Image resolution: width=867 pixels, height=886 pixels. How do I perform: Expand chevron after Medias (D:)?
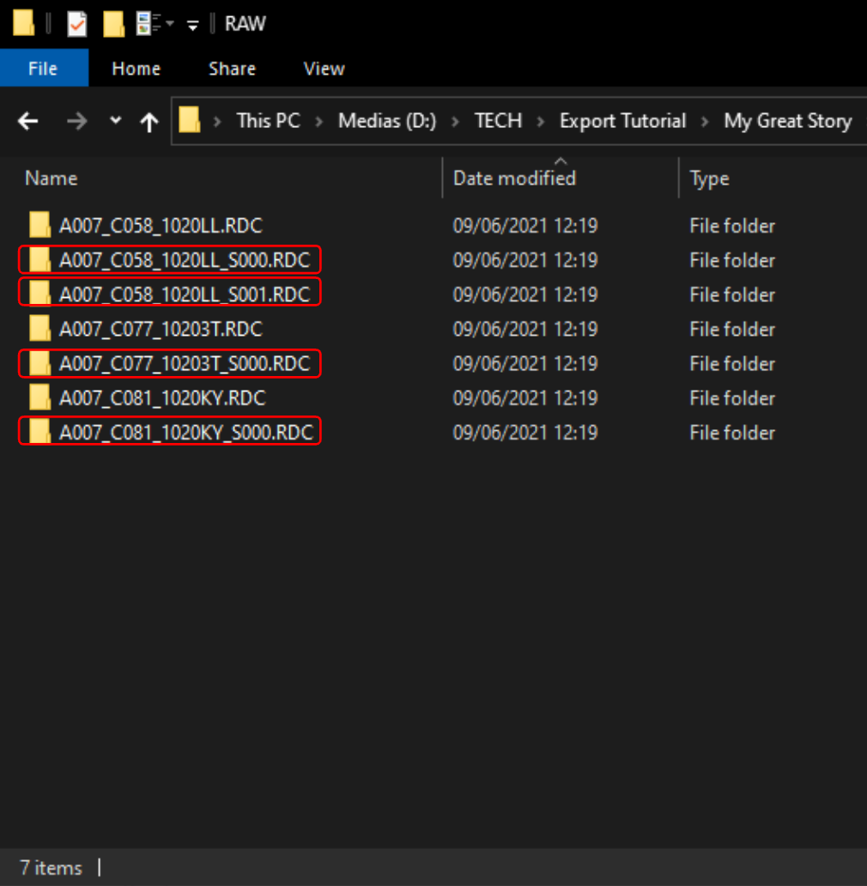click(455, 121)
